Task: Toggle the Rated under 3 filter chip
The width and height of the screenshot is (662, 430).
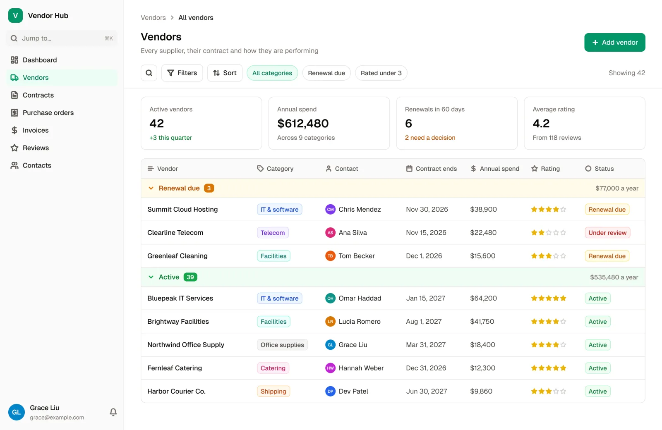Action: (x=381, y=73)
